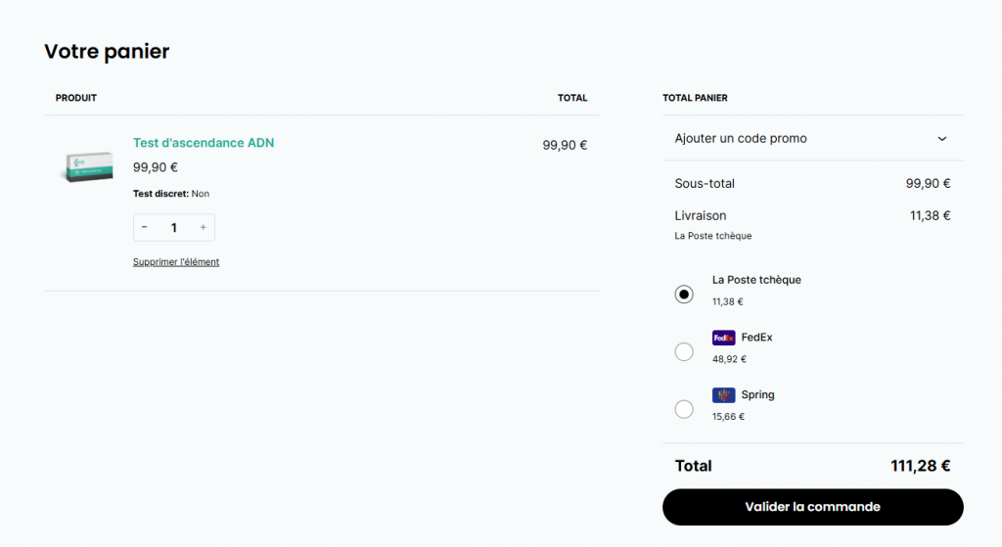Click the La Poste tchèque option label

[756, 280]
